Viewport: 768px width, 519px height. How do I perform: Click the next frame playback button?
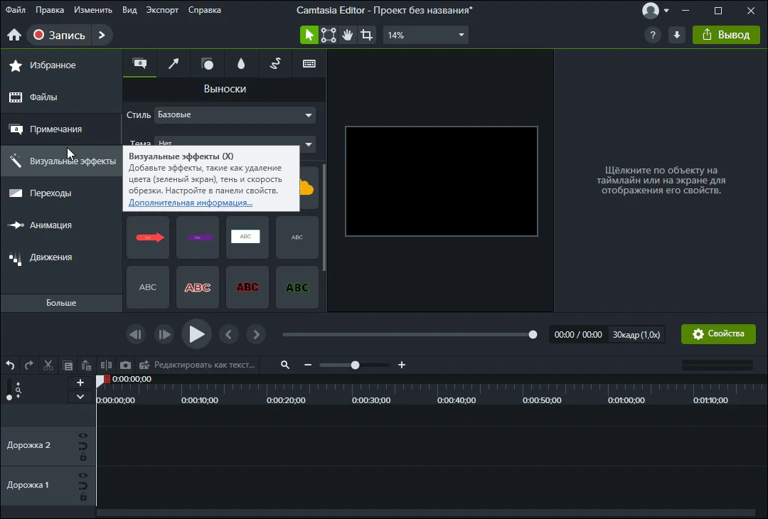coord(164,334)
